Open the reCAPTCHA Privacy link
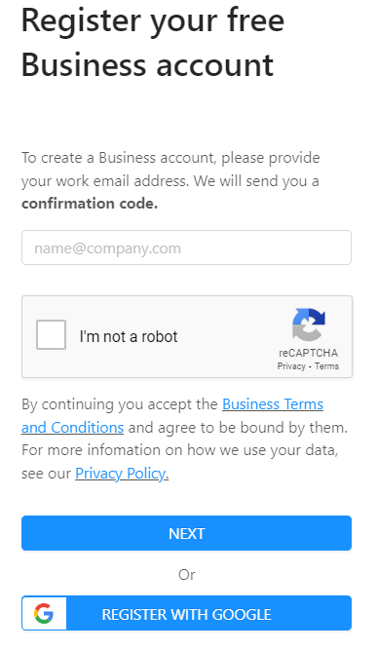Image resolution: width=377 pixels, height=650 pixels. [291, 366]
